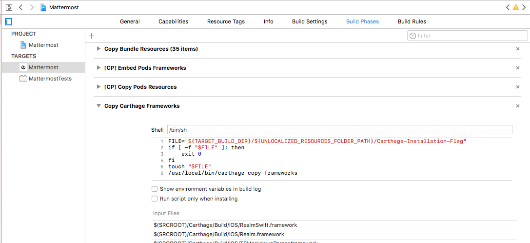
Task: Expand Copy Bundle Resources phase
Action: click(99, 49)
